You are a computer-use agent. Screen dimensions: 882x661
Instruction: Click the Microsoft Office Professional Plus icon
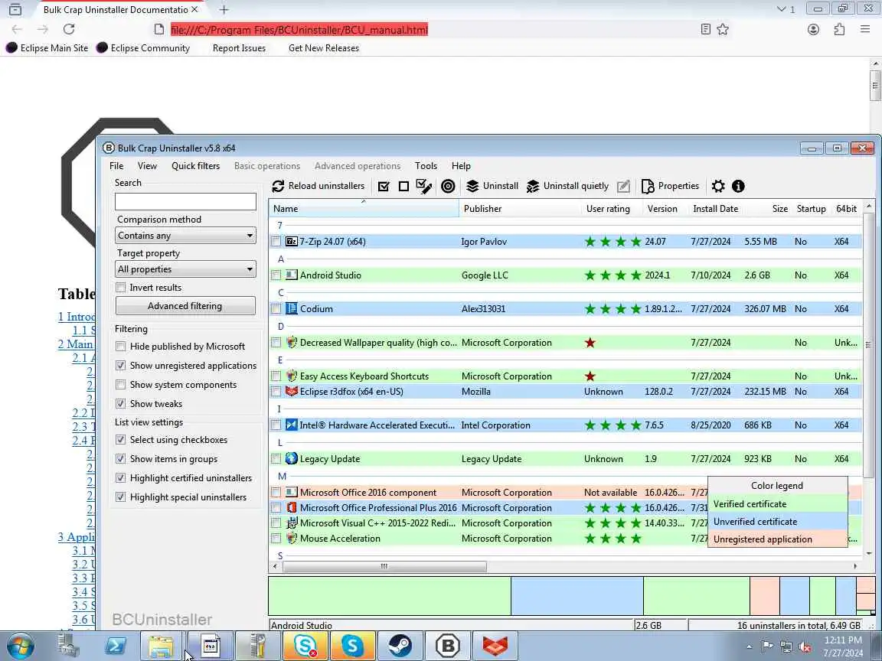(x=292, y=507)
